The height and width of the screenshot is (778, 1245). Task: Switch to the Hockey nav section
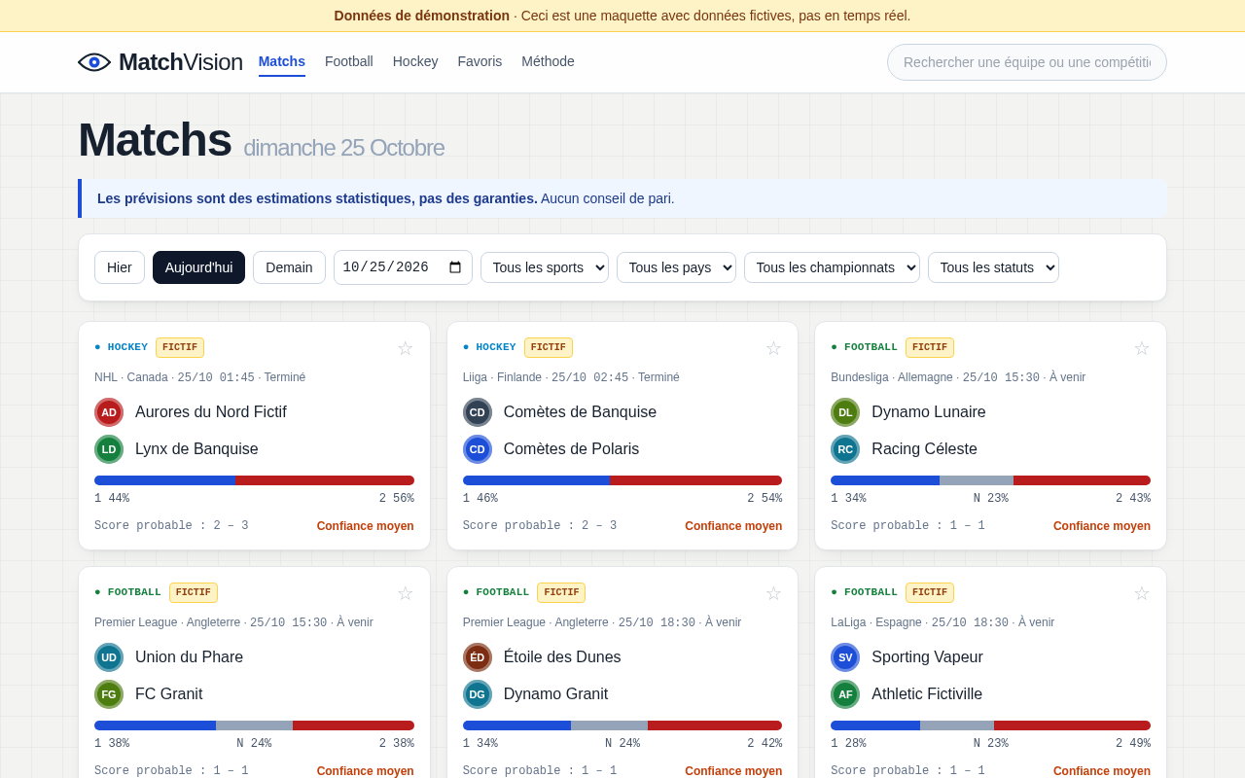coord(415,61)
